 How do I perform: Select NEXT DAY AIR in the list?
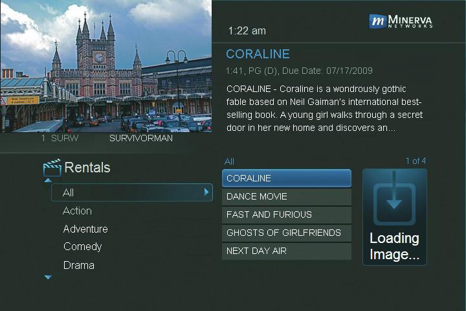[x=286, y=251]
